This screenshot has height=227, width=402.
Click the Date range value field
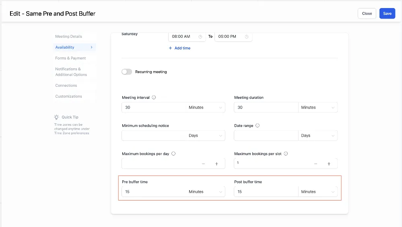coord(266,135)
